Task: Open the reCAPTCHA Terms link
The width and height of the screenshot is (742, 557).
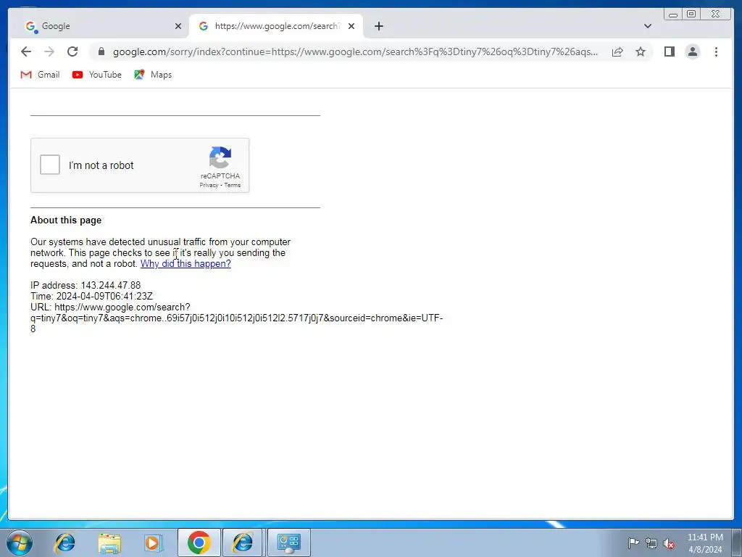Action: pos(233,185)
